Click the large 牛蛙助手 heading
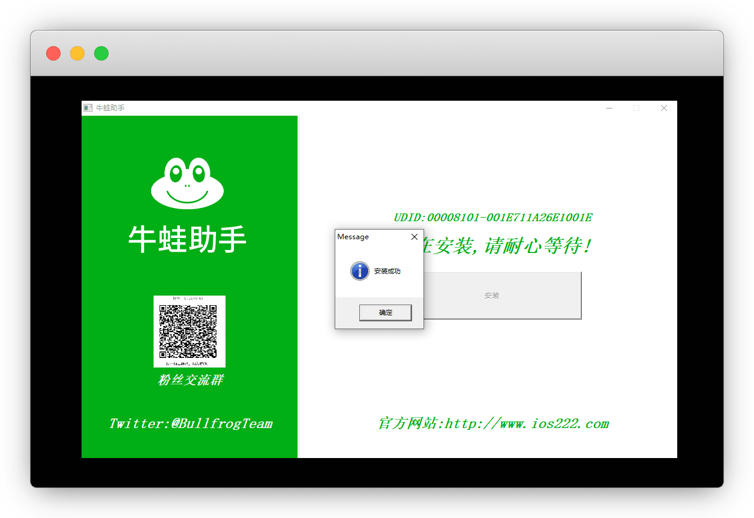 click(187, 240)
